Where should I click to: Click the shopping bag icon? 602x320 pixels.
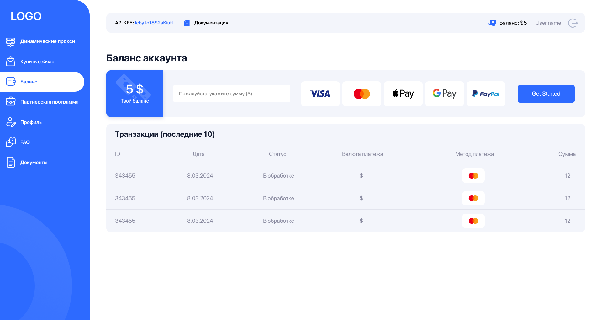(11, 61)
